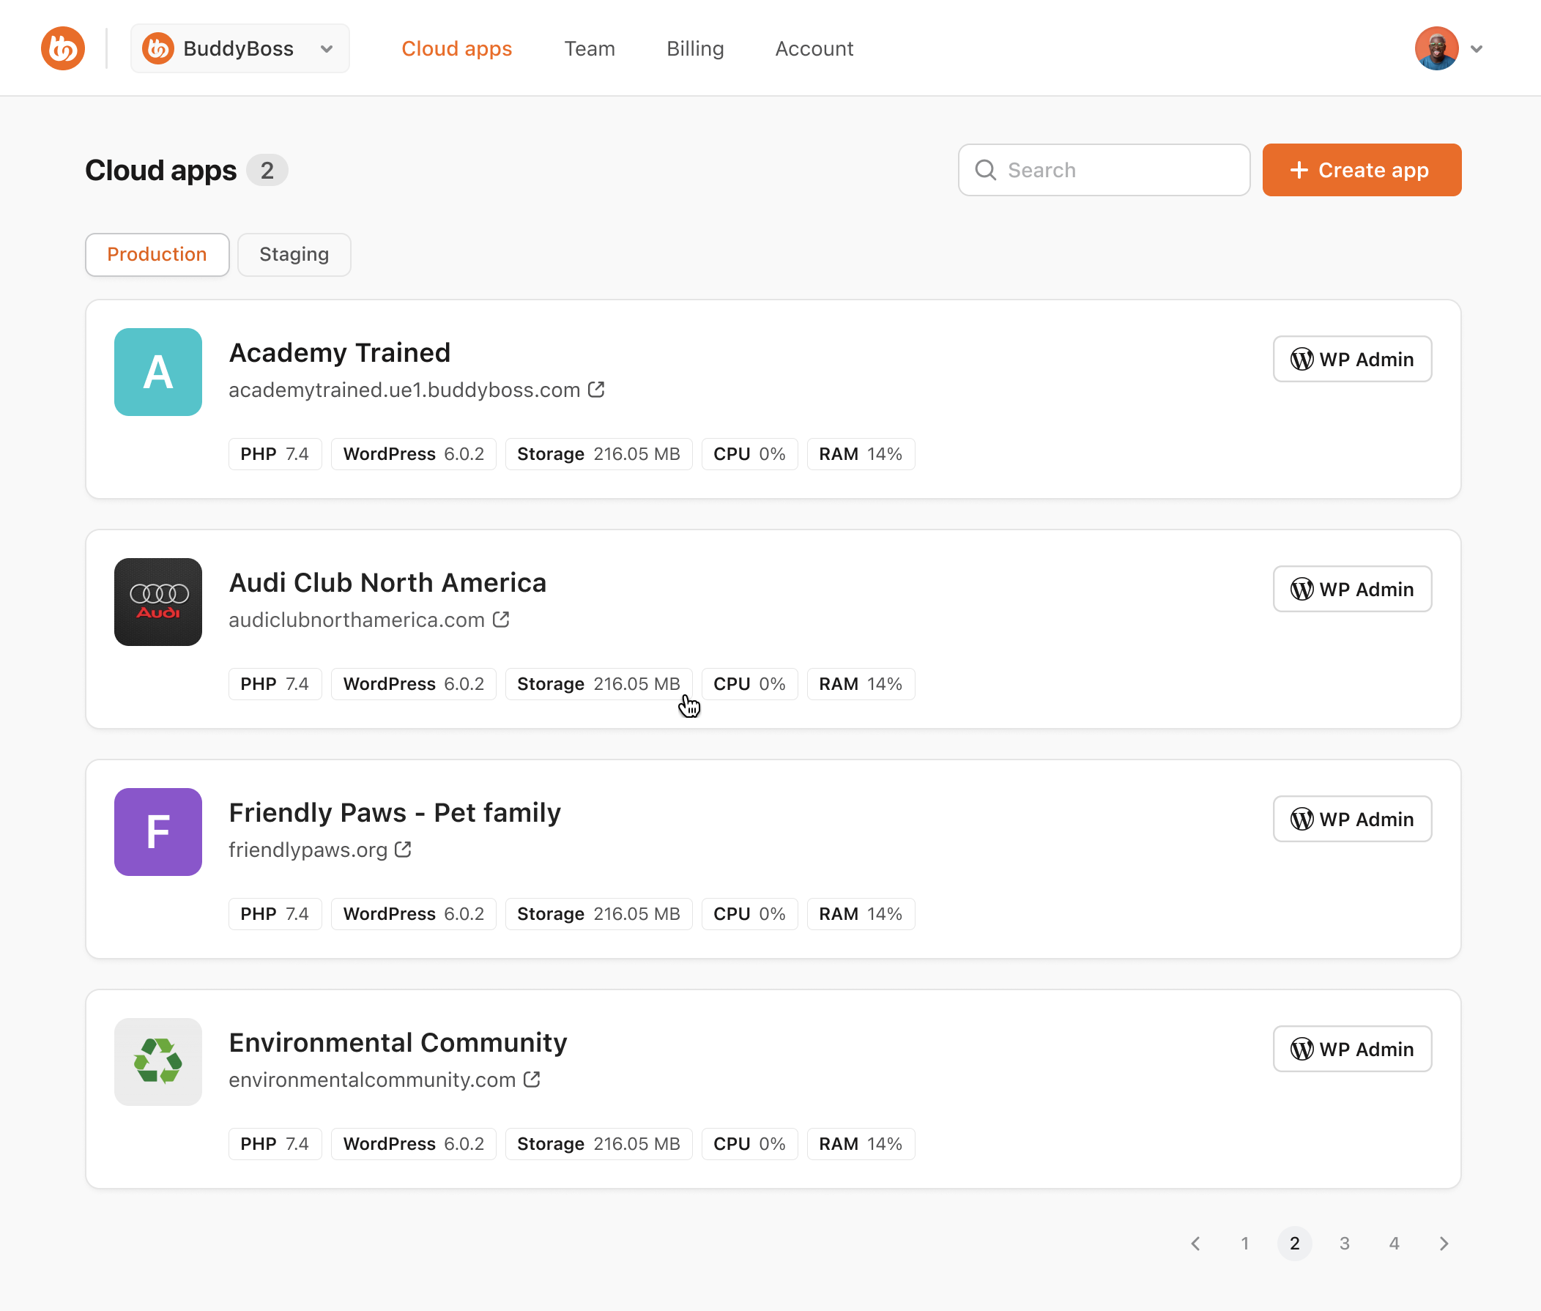Click the Environmental Community recycle icon

(x=157, y=1061)
